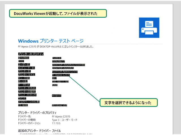This screenshot has height=135, width=181.
Task: Click the driver version value 7.1.10.5
Action: (56, 123)
